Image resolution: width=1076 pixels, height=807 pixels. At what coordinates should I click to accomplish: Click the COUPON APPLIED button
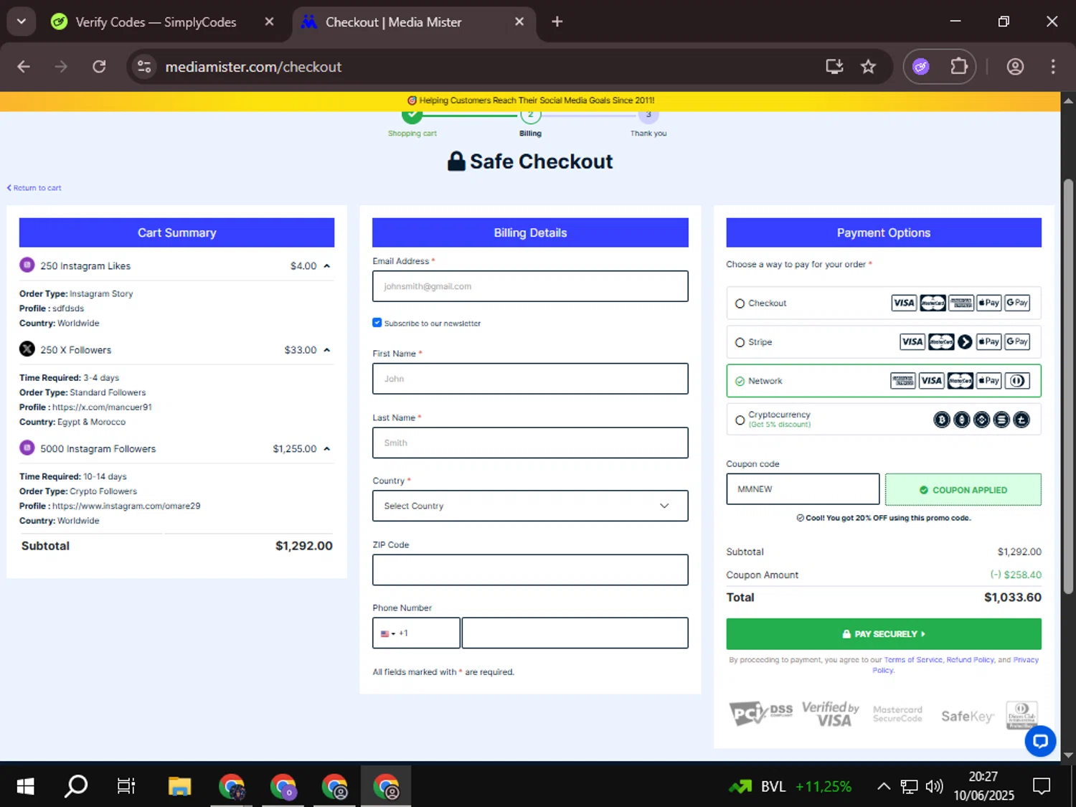pos(963,490)
